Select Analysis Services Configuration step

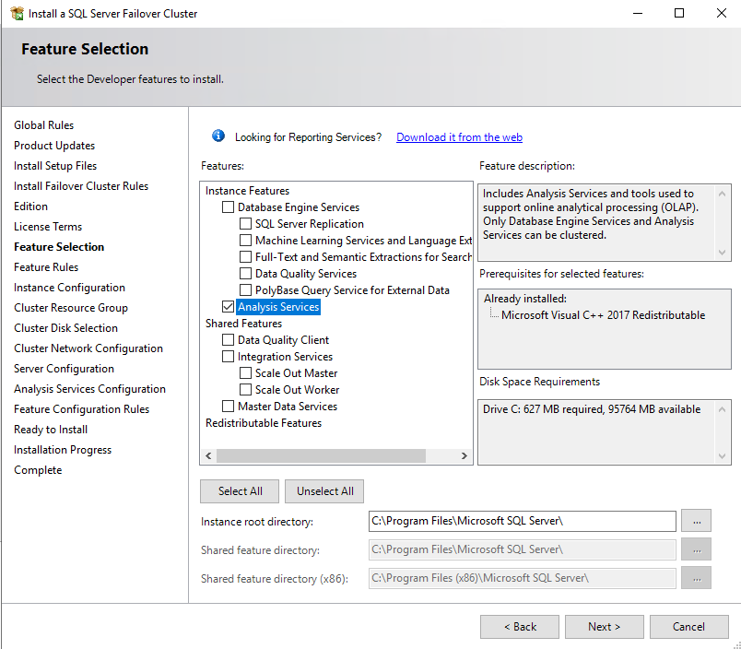pyautogui.click(x=89, y=389)
